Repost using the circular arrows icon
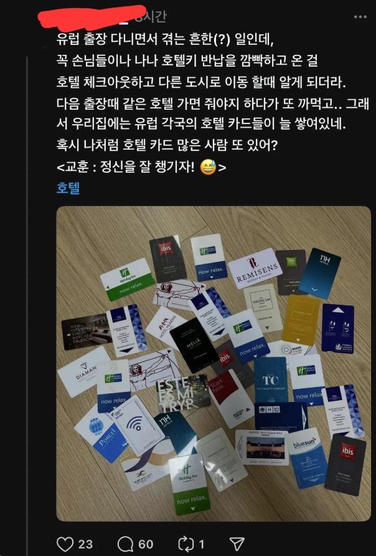This screenshot has height=556, width=376. pyautogui.click(x=185, y=544)
